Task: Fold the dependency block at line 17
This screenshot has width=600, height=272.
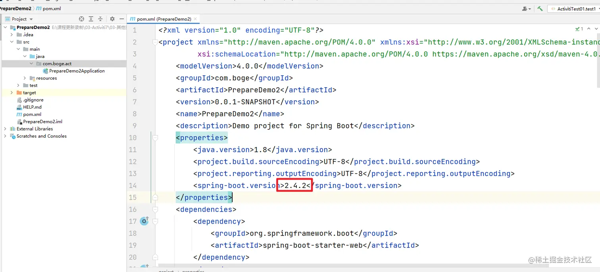Action: pyautogui.click(x=155, y=221)
